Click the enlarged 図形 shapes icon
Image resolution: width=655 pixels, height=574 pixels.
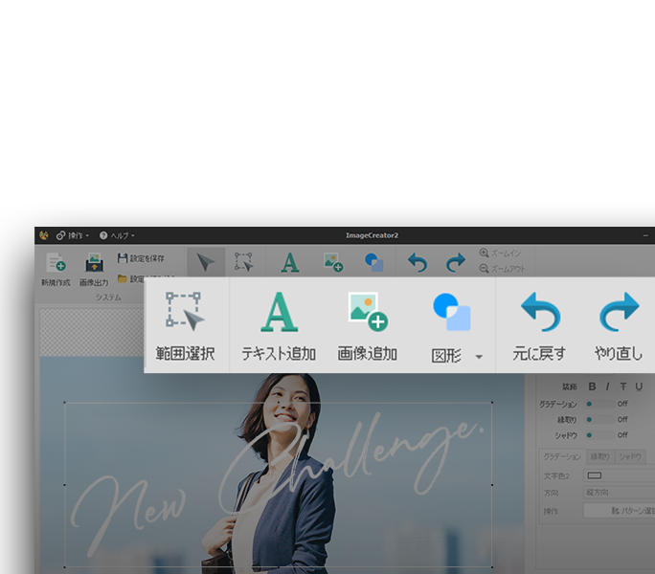[x=452, y=312]
